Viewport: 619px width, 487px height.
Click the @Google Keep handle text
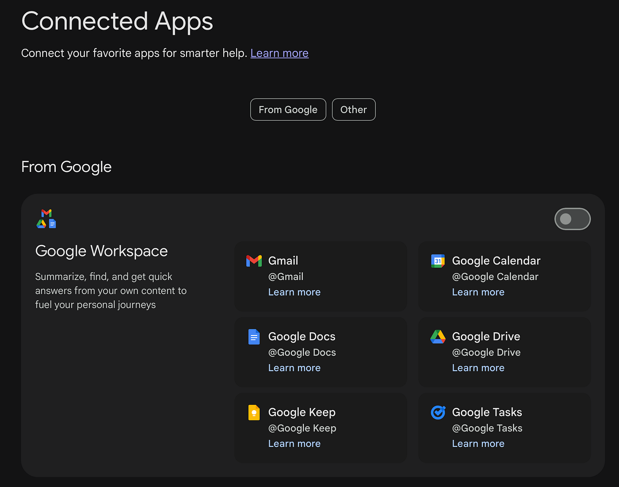point(302,428)
